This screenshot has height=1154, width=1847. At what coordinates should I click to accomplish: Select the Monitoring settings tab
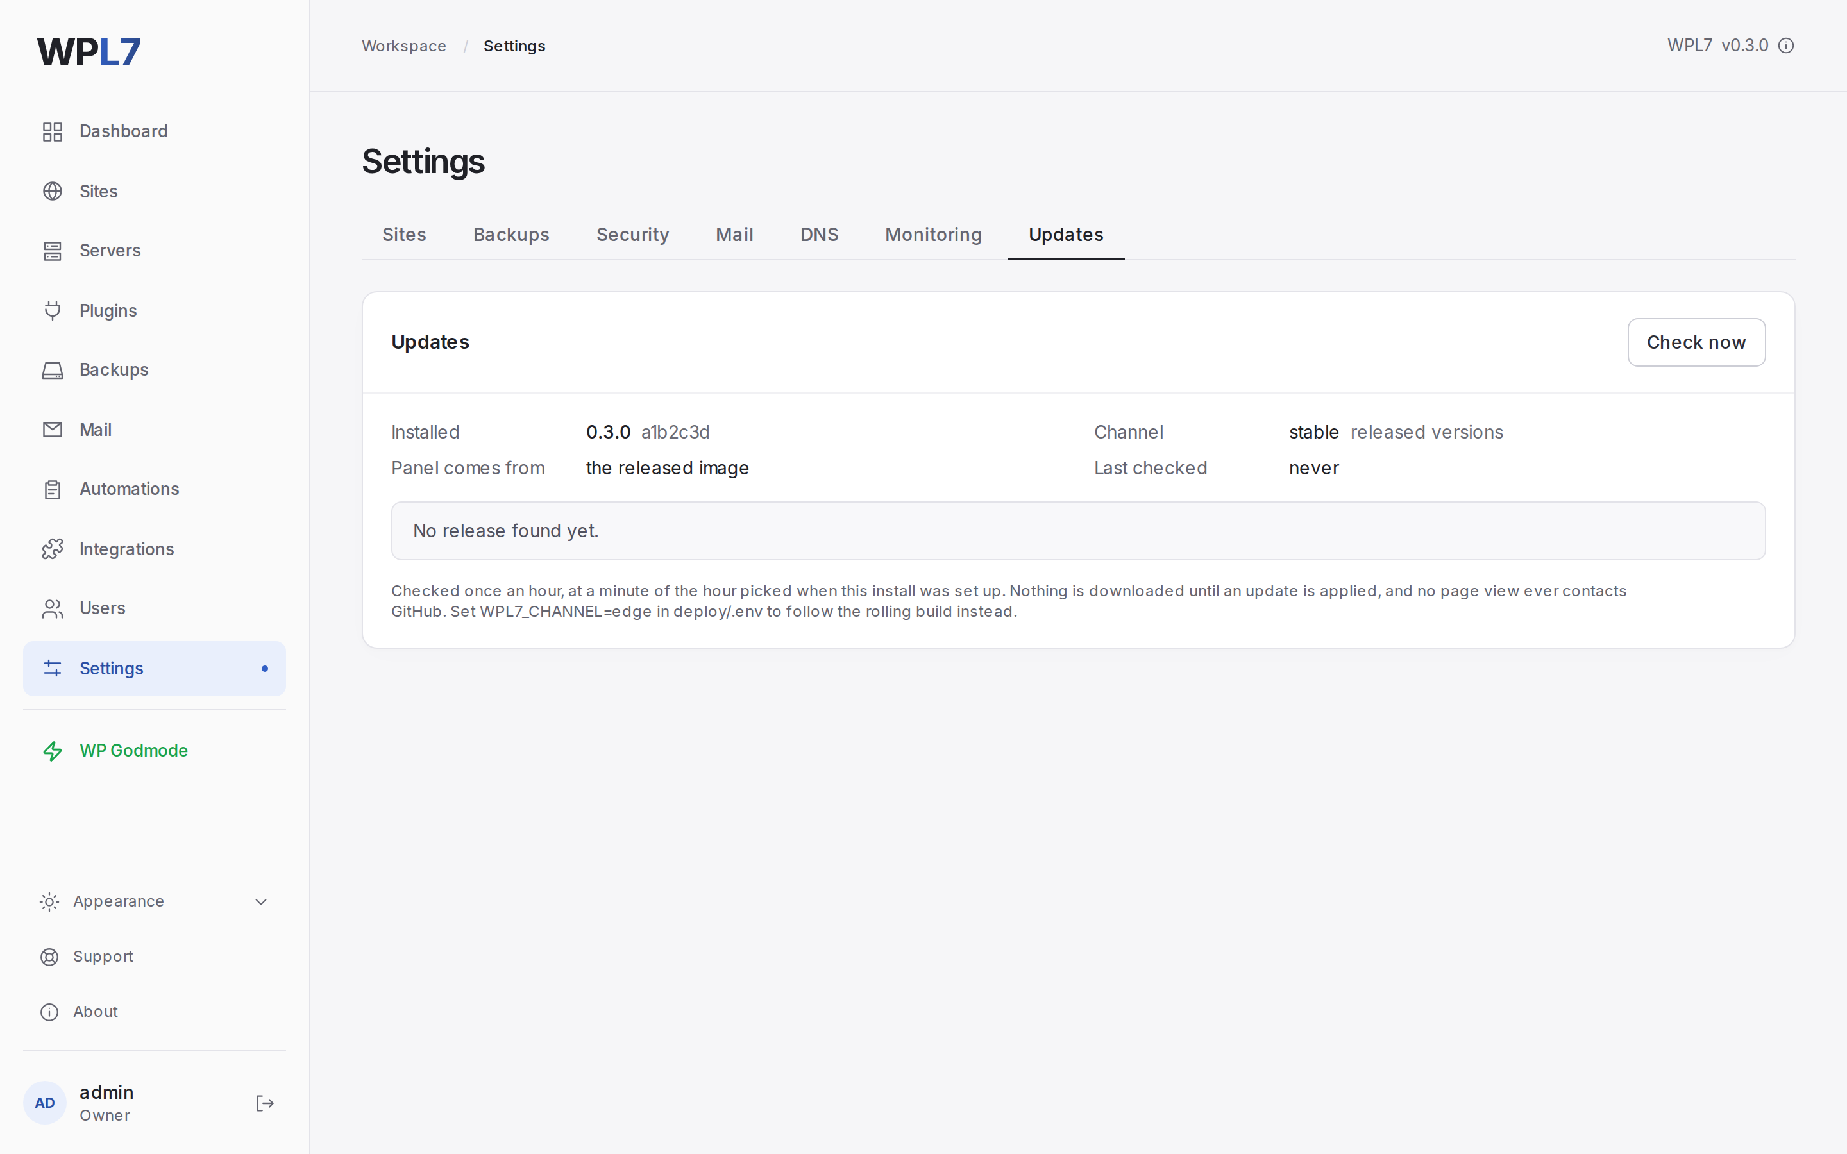(x=932, y=234)
